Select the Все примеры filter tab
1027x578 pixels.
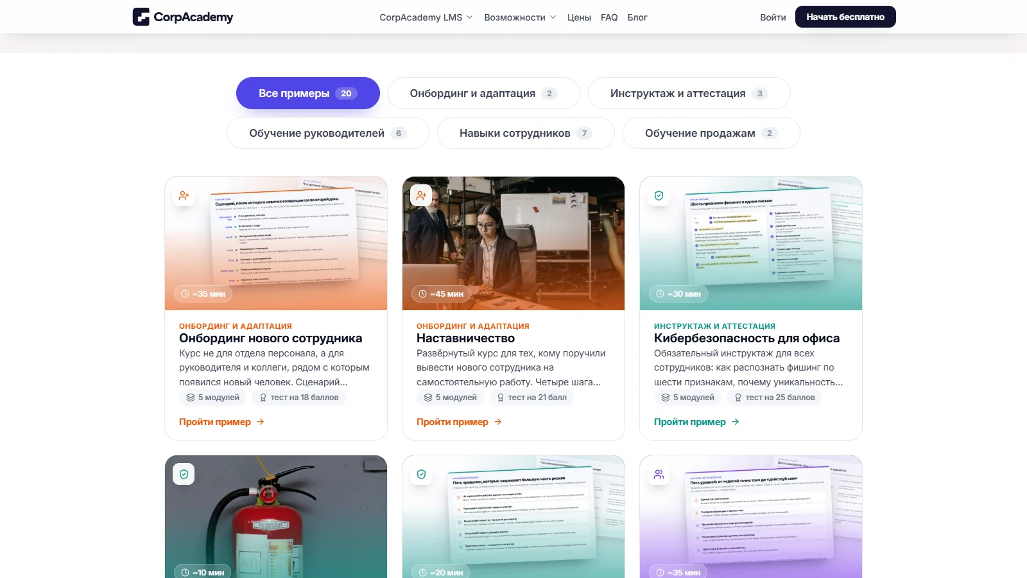click(308, 93)
